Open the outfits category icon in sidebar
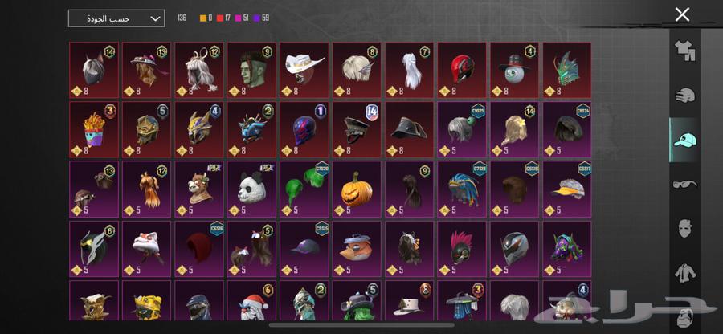 click(x=684, y=51)
